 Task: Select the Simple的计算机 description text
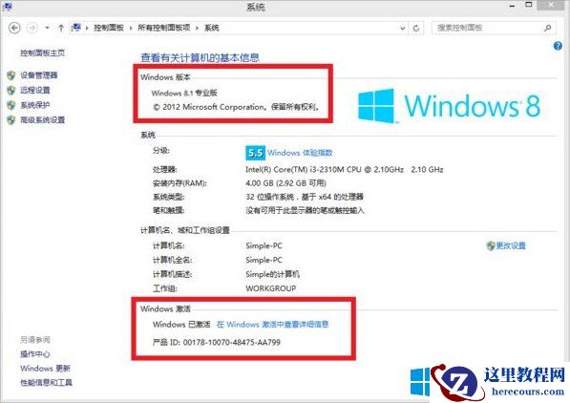click(273, 274)
